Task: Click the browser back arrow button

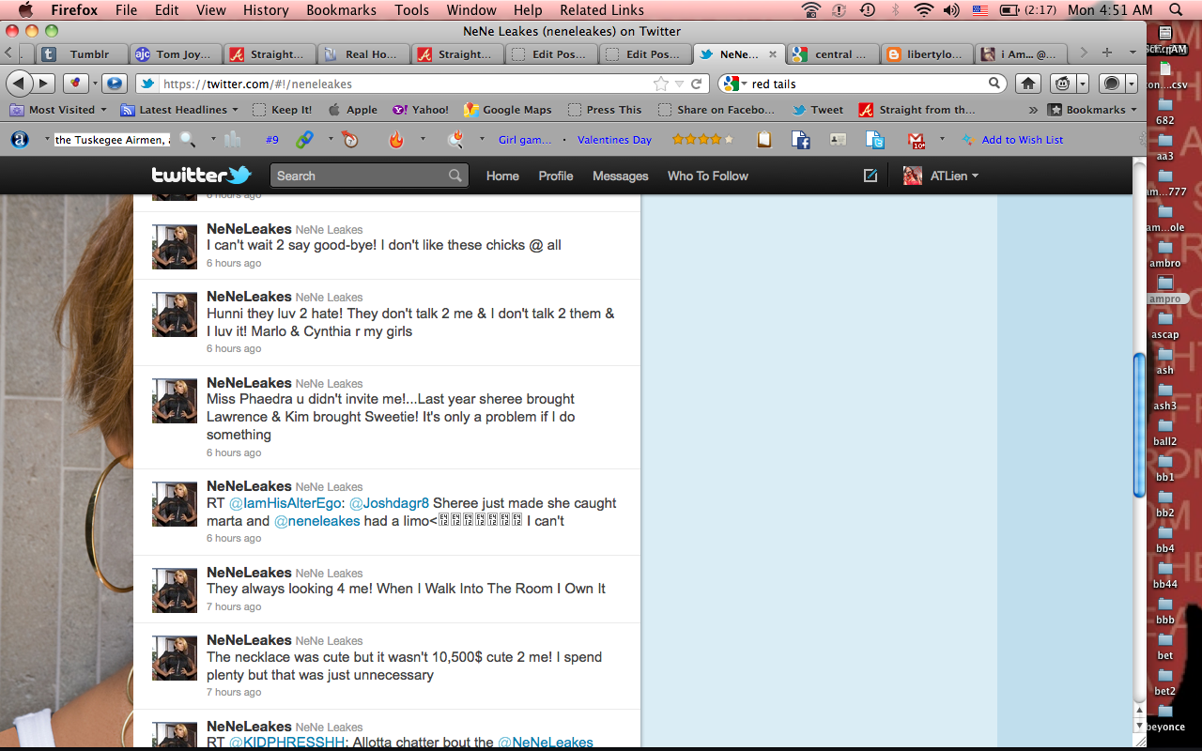Action: tap(20, 84)
